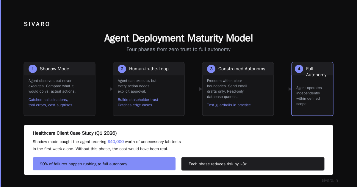
Task: Click 'Catches hallucinations, tool errors, cost surprises' text
Action: click(50, 102)
